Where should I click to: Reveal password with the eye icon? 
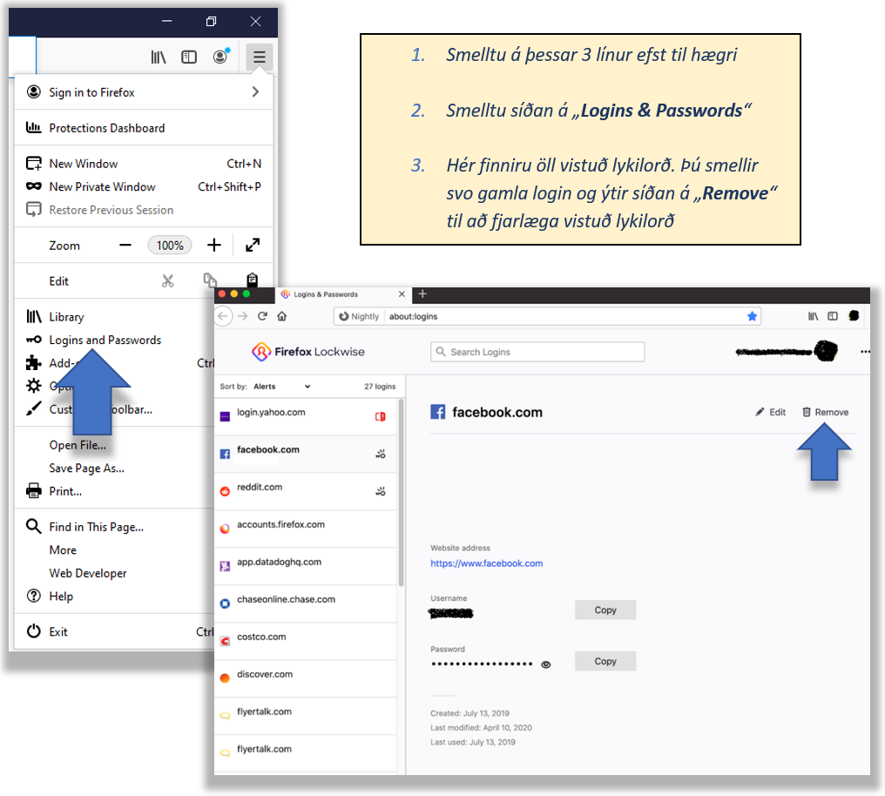[x=546, y=664]
